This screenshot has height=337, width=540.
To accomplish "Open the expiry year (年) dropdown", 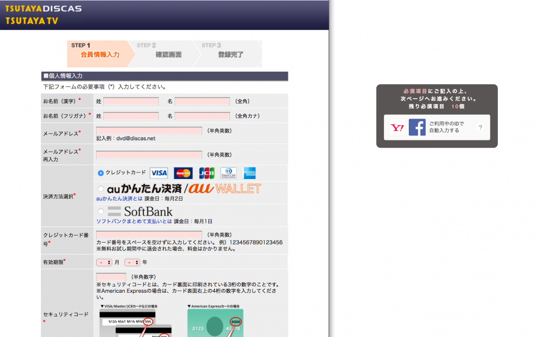I will click(132, 263).
